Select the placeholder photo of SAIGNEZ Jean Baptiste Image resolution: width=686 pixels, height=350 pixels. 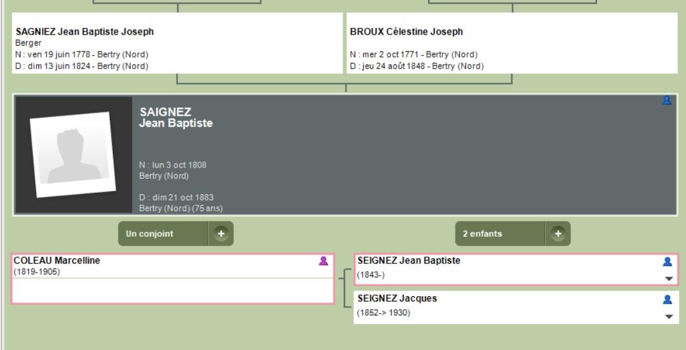73,155
